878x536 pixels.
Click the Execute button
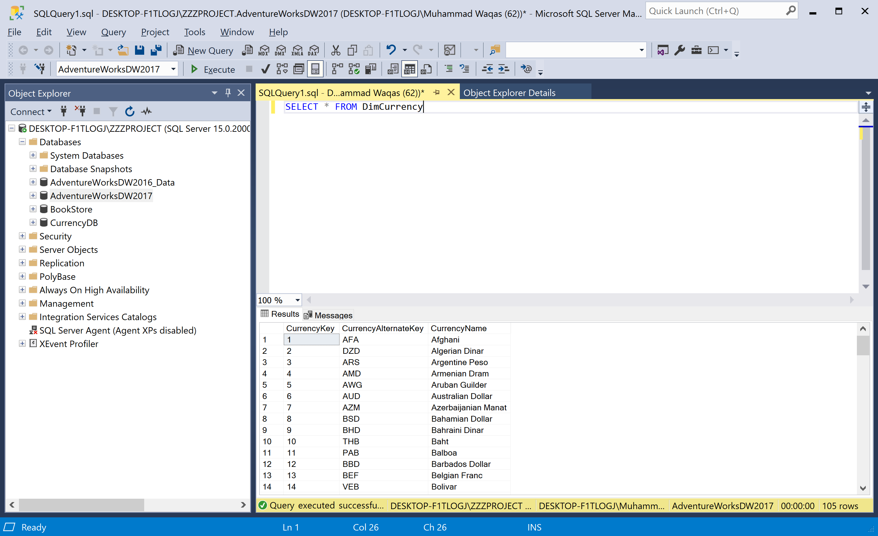click(x=213, y=69)
